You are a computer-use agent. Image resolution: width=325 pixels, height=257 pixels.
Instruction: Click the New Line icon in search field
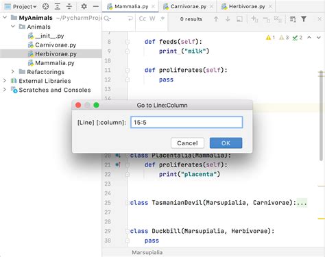[130, 19]
